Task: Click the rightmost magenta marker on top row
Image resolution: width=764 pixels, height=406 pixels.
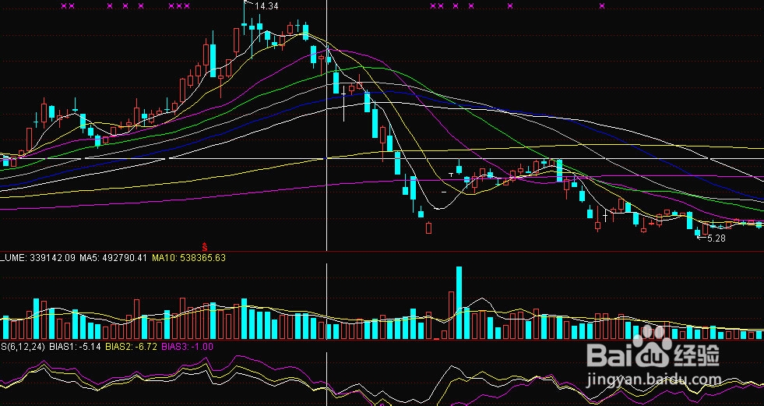Action: (x=602, y=6)
